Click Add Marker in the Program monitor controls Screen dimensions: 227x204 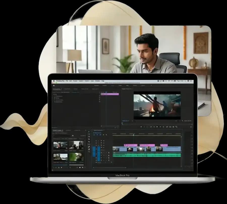click(x=141, y=127)
